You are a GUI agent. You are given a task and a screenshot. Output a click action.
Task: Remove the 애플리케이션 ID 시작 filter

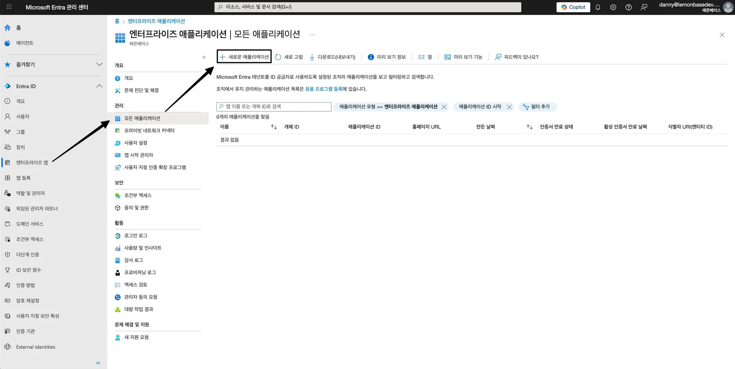click(x=509, y=107)
